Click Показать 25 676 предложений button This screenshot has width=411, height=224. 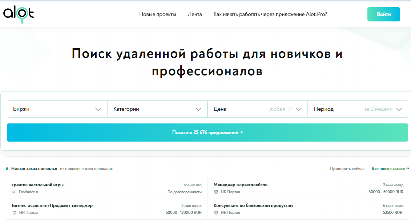click(x=207, y=132)
